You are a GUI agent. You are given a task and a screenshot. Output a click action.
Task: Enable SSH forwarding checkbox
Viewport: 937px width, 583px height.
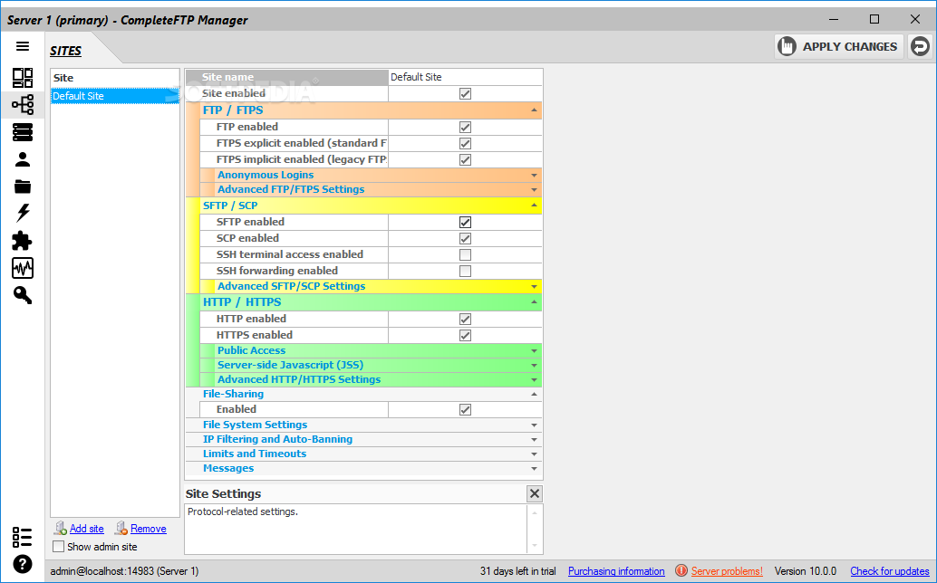465,271
